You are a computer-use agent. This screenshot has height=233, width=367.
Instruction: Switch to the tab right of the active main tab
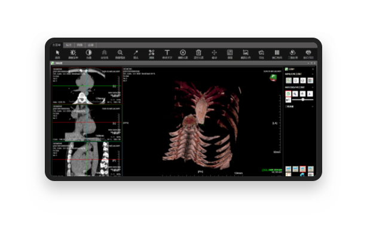point(69,45)
